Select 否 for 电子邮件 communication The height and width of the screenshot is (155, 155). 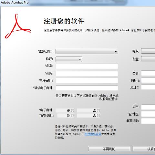[x=98, y=110]
